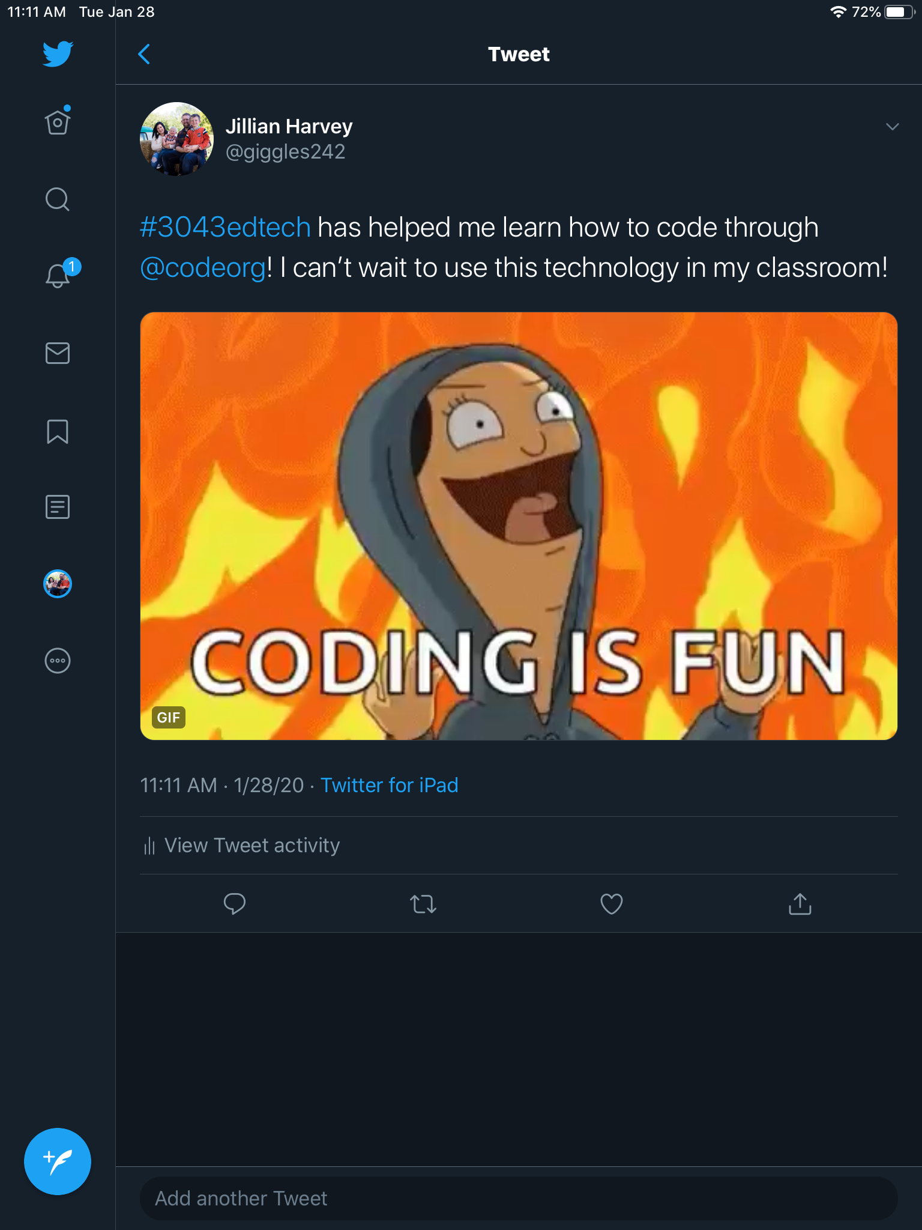Screen dimensions: 922x1230
Task: Open Lists icon in sidebar
Action: pyautogui.click(x=58, y=507)
